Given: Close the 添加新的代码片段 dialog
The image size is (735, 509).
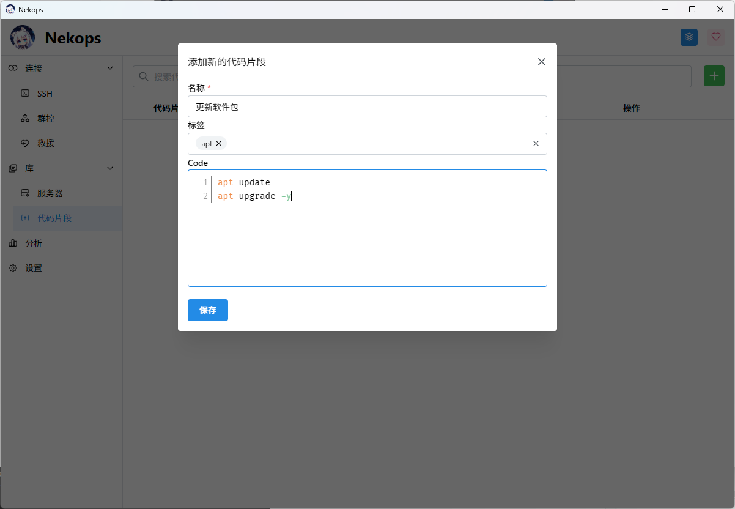Looking at the screenshot, I should pyautogui.click(x=541, y=62).
